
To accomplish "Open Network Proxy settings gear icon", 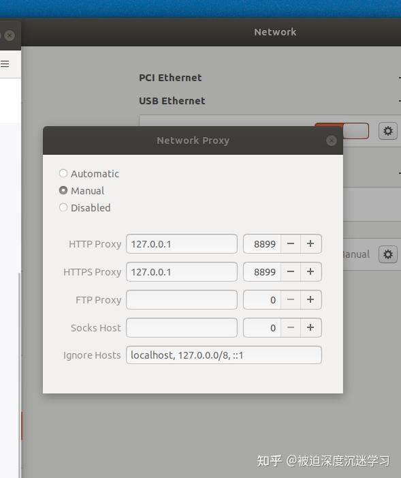I will 388,254.
